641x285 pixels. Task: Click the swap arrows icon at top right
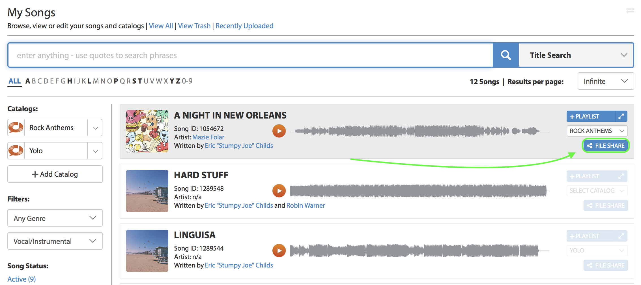[630, 10]
